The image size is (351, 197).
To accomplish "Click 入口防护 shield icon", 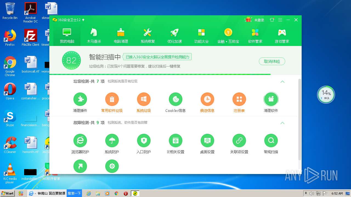I will [x=144, y=141].
